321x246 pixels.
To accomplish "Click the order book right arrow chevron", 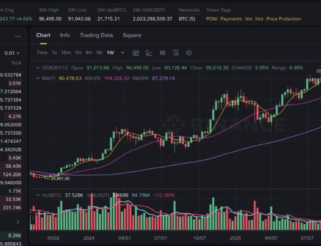I will point(18,222).
